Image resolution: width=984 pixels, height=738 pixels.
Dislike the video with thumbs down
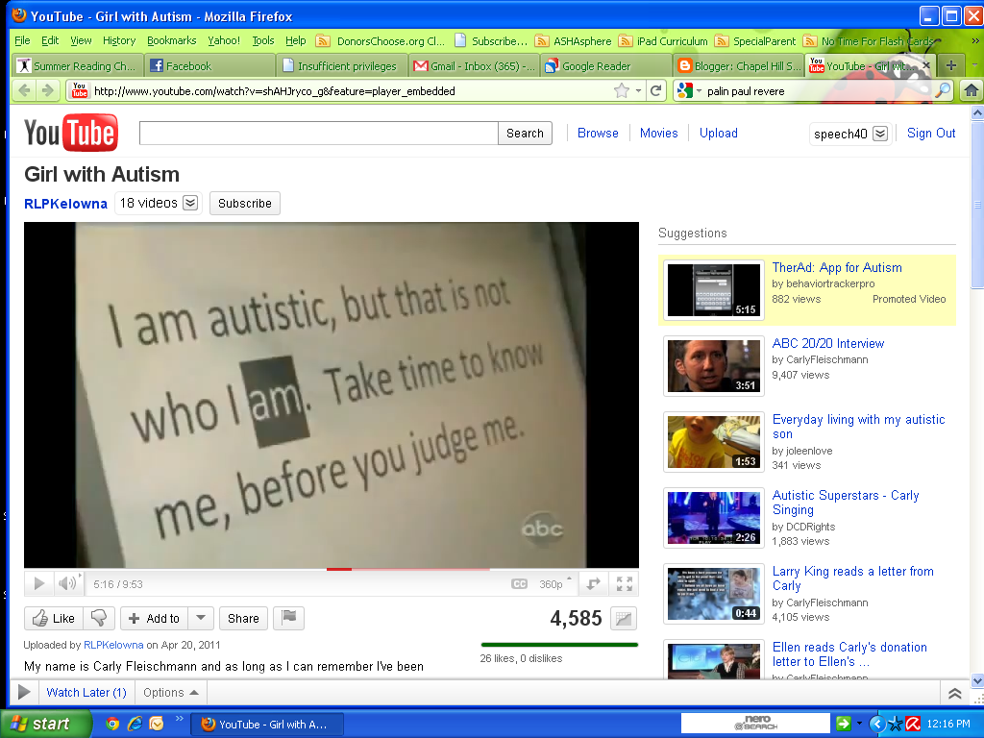99,618
